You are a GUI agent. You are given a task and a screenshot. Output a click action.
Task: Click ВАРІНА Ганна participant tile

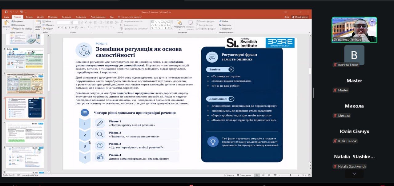tap(354, 55)
